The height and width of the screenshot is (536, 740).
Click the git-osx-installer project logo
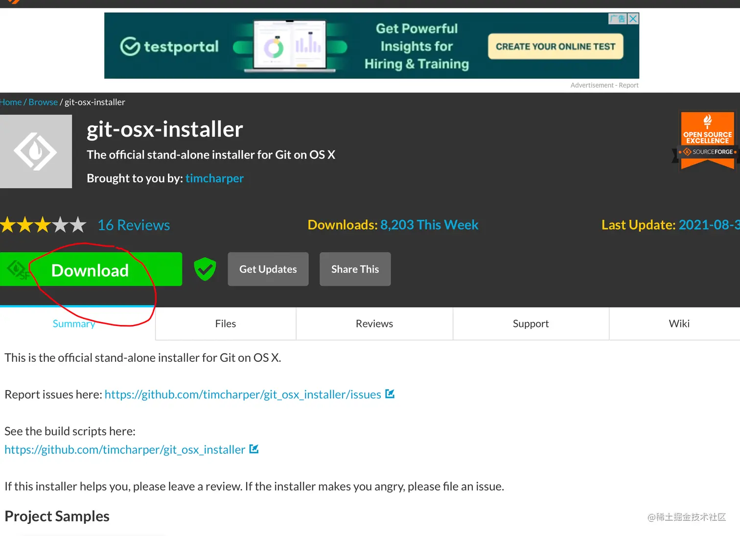(36, 152)
